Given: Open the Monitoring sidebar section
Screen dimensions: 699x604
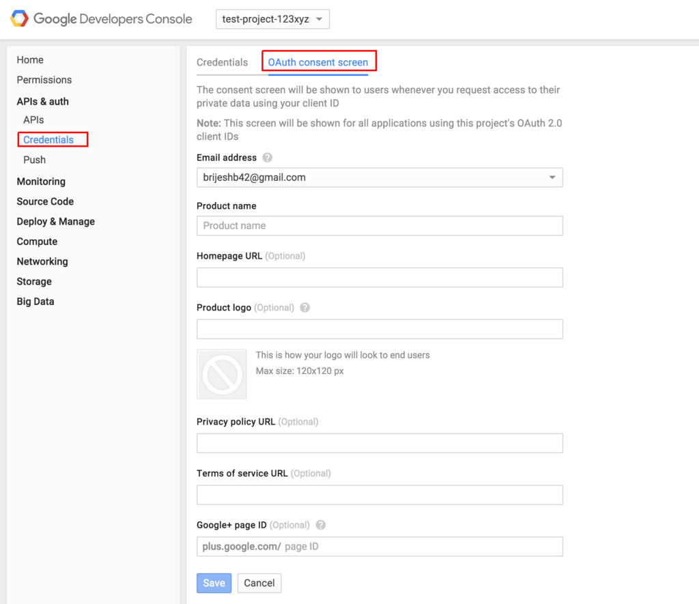Looking at the screenshot, I should 41,182.
